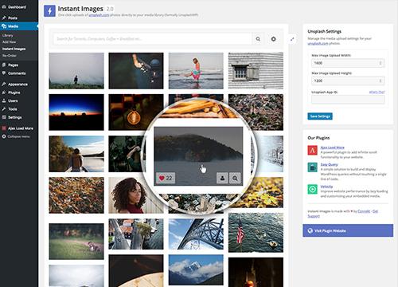
Task: Select the dog on grass field photo
Action: pos(76,242)
